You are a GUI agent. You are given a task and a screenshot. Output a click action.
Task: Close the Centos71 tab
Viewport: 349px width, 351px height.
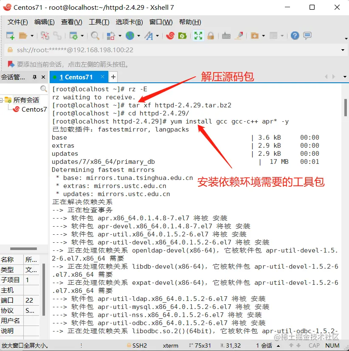tap(102, 77)
